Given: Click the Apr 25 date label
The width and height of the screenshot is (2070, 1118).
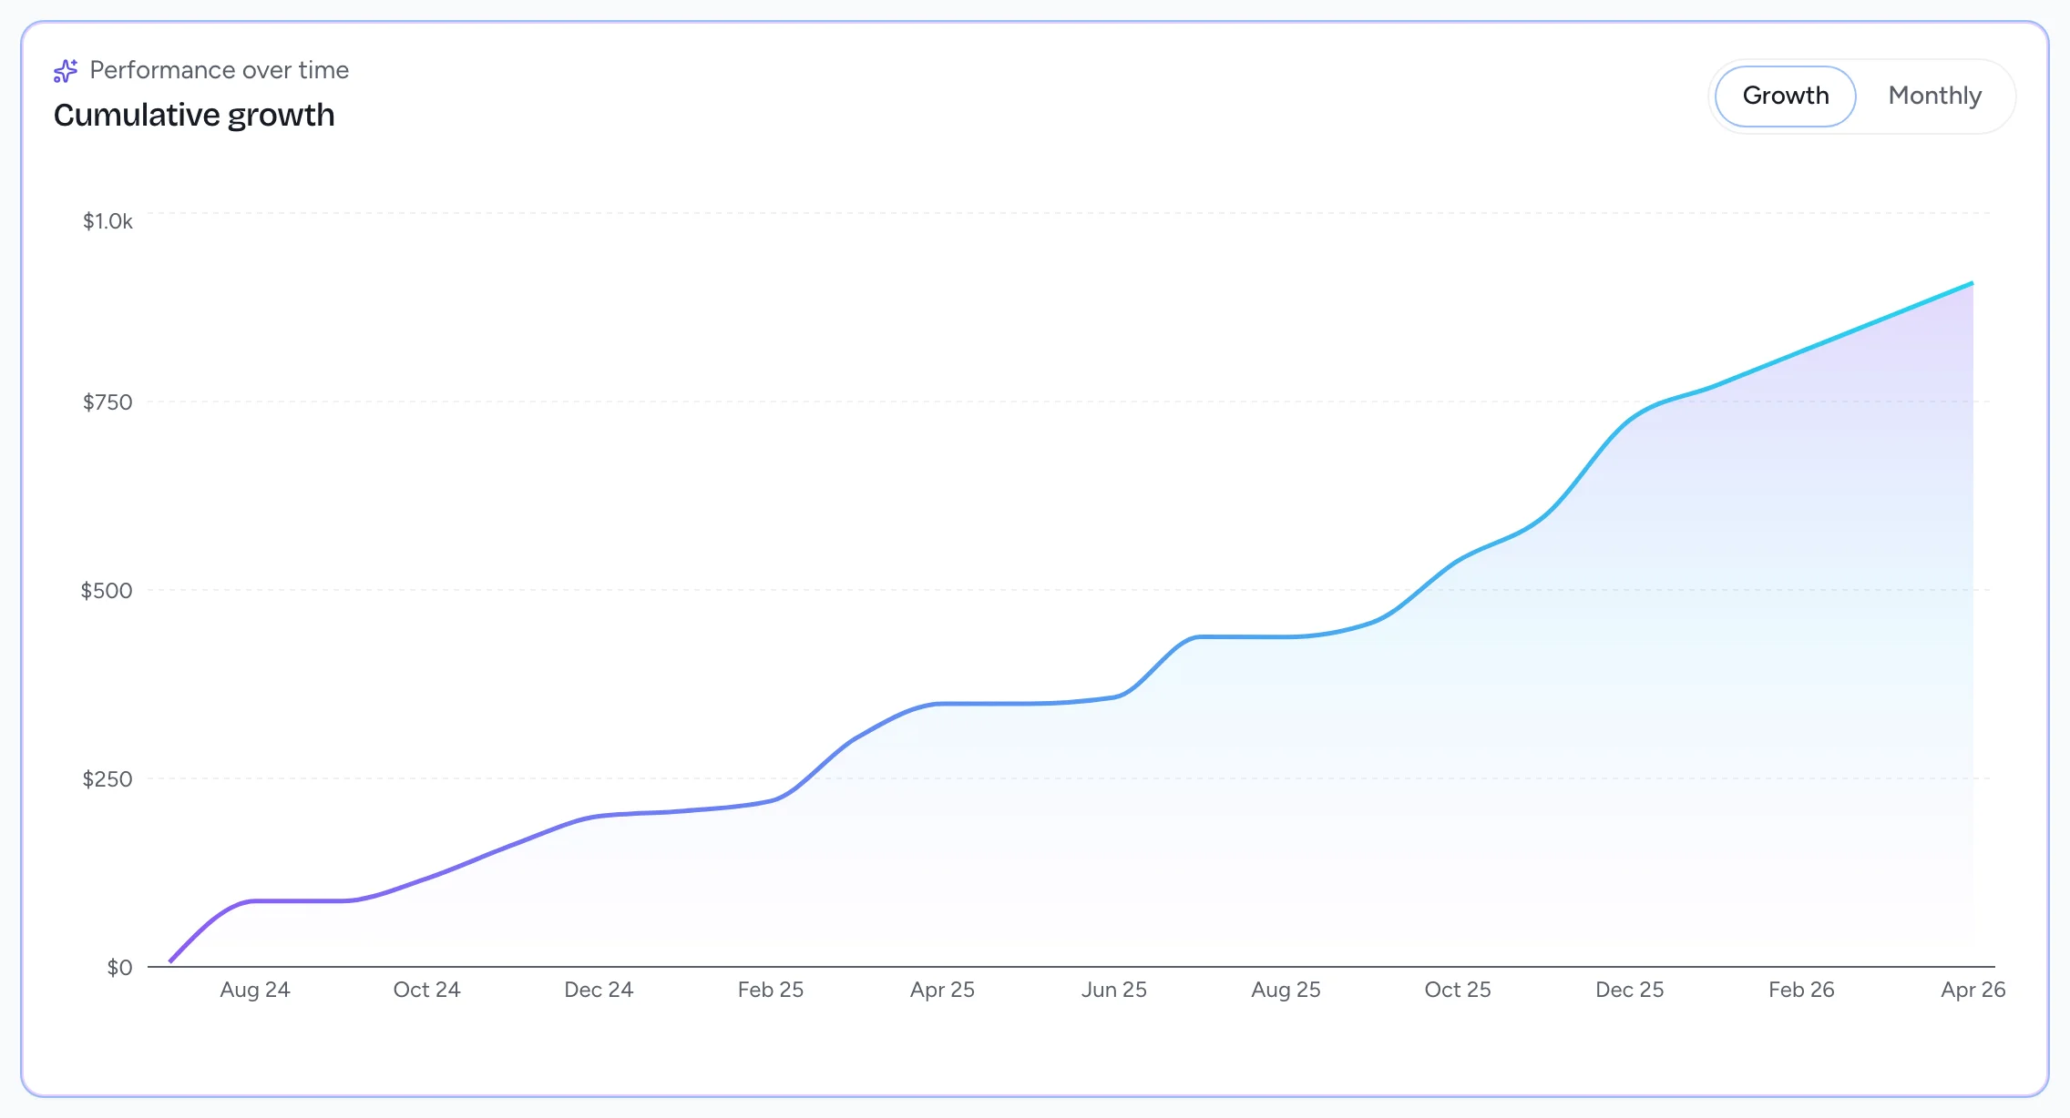Looking at the screenshot, I should click(942, 990).
